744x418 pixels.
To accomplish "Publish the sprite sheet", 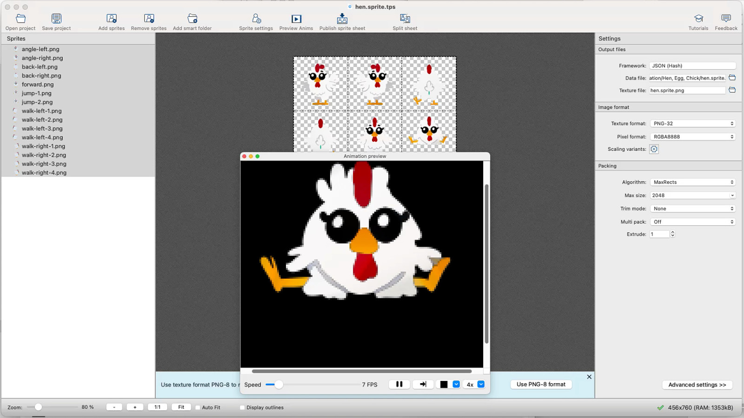I will [342, 22].
